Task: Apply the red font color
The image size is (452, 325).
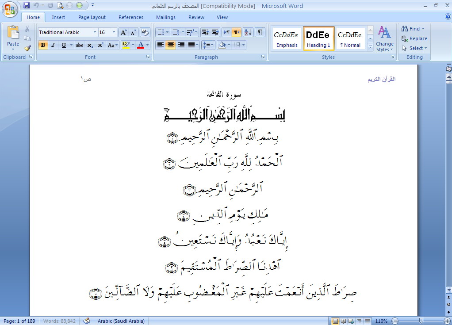Action: [x=141, y=45]
